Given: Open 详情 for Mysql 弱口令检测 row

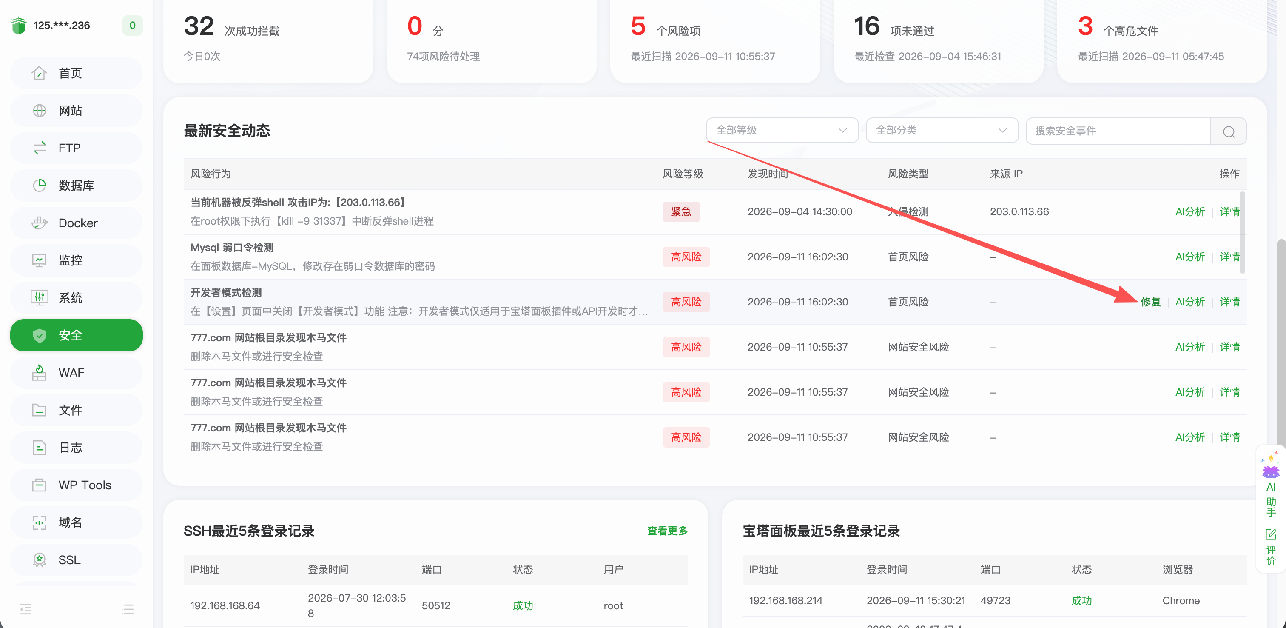Looking at the screenshot, I should tap(1229, 257).
